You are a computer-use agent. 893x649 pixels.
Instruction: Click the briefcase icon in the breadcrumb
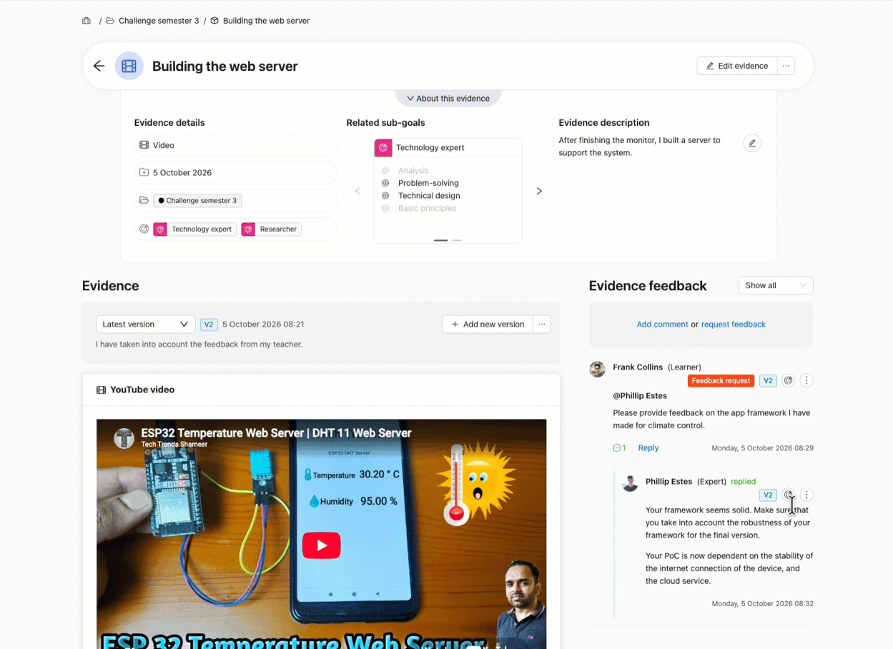[x=87, y=21]
